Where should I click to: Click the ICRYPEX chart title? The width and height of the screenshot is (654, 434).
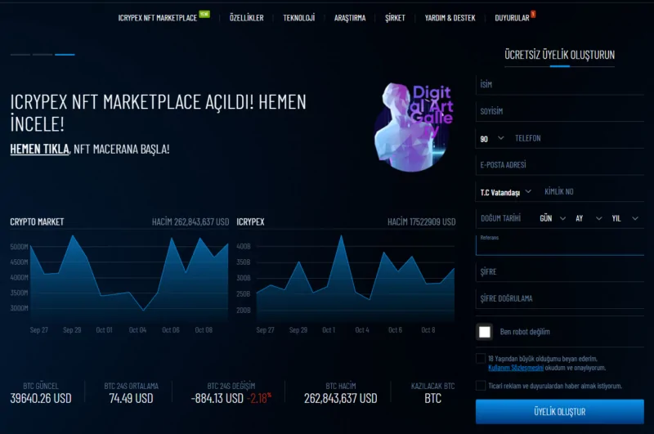point(250,222)
